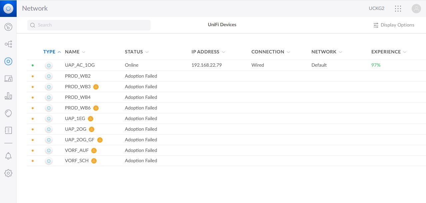The width and height of the screenshot is (426, 203).
Task: Select the VORF_AUF device name
Action: [x=77, y=150]
